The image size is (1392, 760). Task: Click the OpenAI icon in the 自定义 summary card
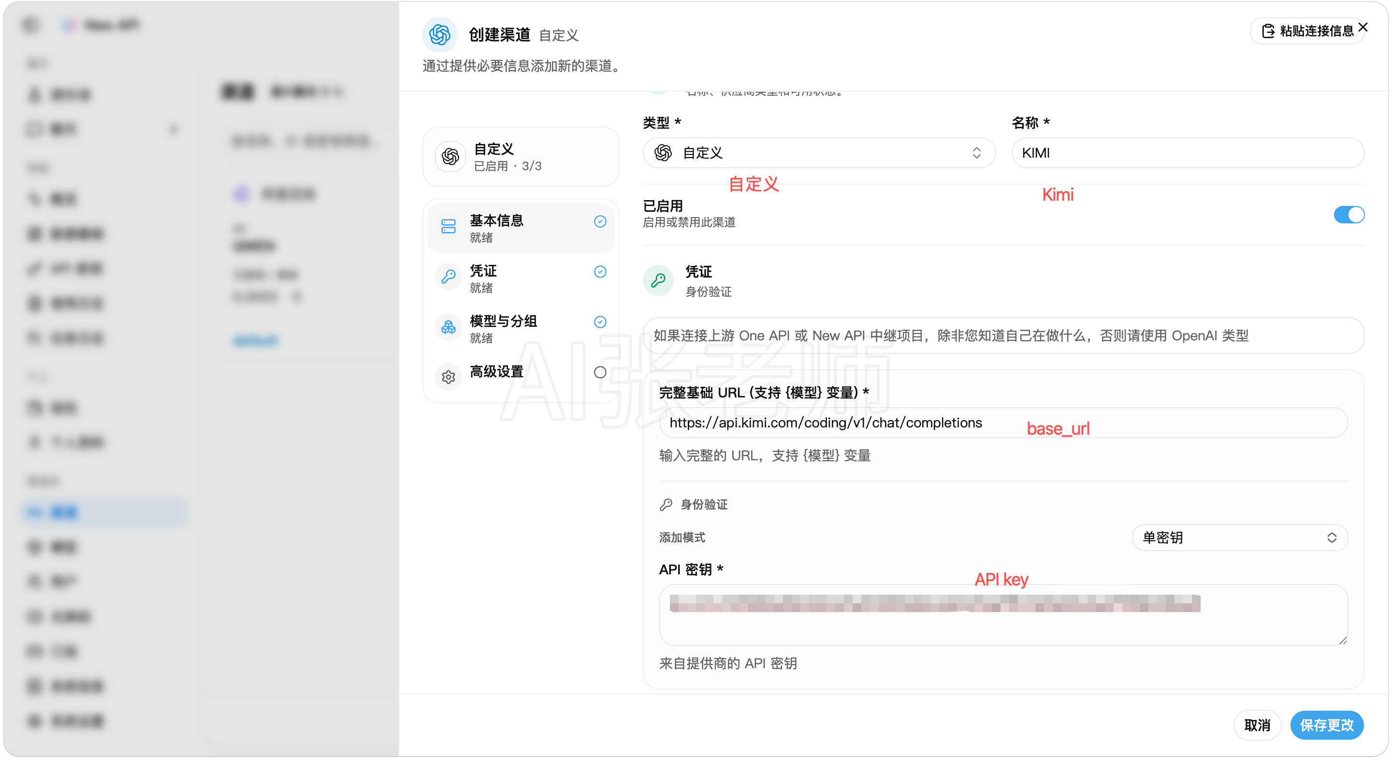[450, 157]
